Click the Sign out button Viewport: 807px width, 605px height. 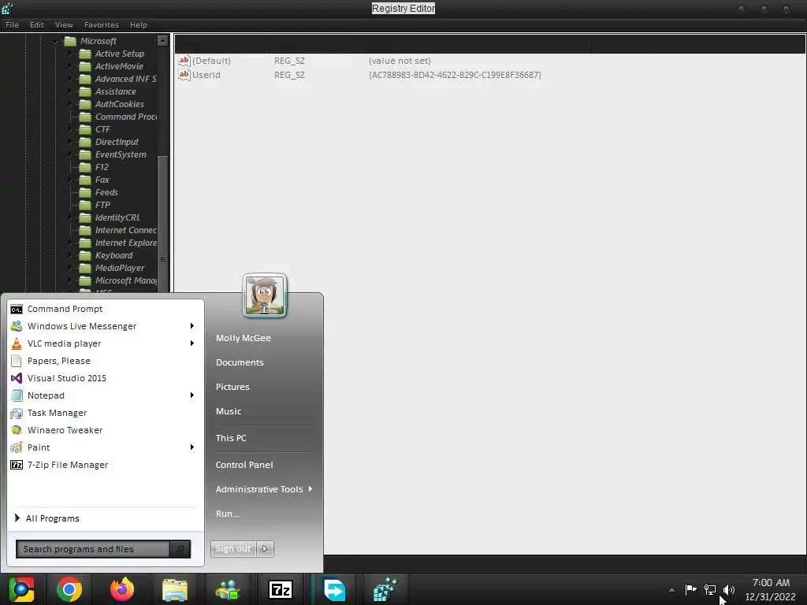click(233, 549)
